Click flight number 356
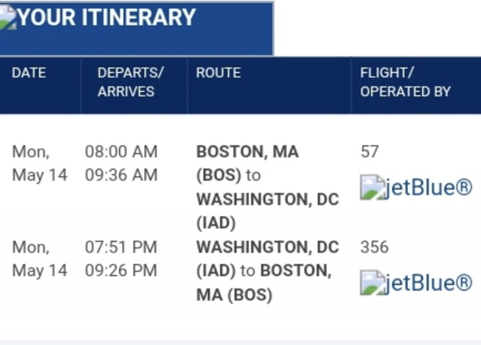This screenshot has width=481, height=345. click(374, 247)
